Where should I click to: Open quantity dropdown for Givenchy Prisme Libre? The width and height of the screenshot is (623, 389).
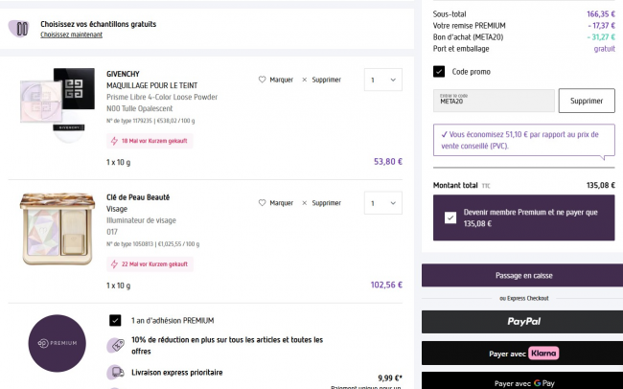click(x=382, y=80)
